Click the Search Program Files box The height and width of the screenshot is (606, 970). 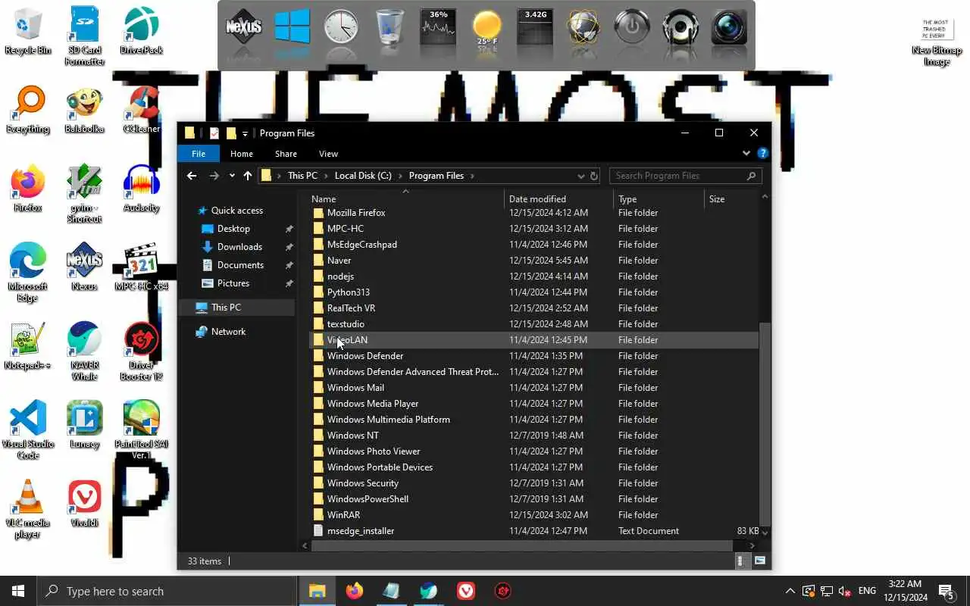pos(686,176)
